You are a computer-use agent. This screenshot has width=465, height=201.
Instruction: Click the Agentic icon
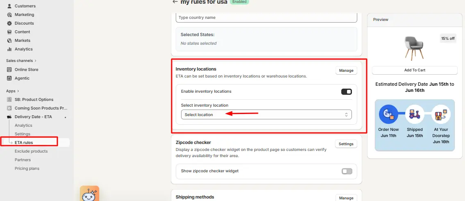[9, 78]
